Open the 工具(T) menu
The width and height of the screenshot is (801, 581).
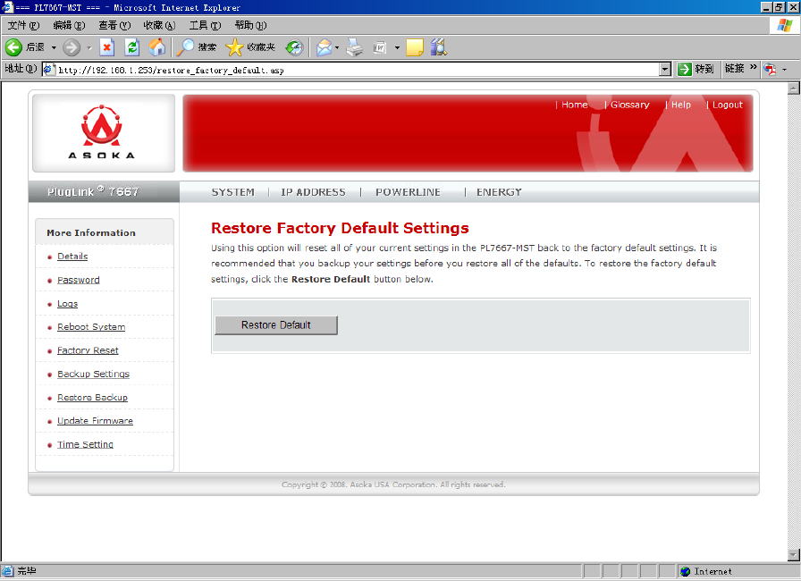coord(205,26)
